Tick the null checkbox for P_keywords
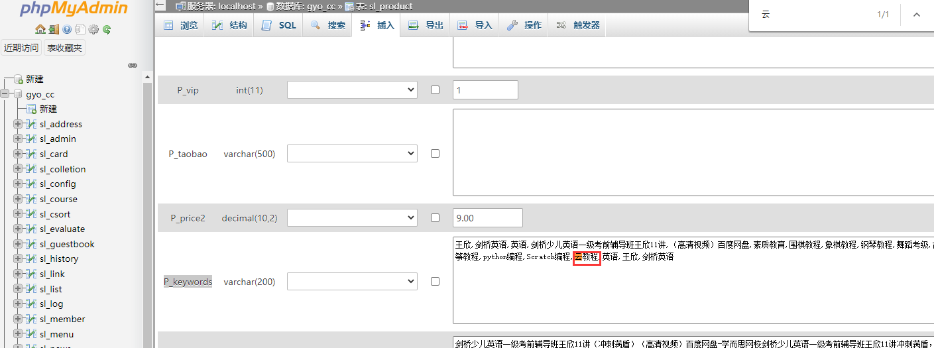 tap(435, 281)
